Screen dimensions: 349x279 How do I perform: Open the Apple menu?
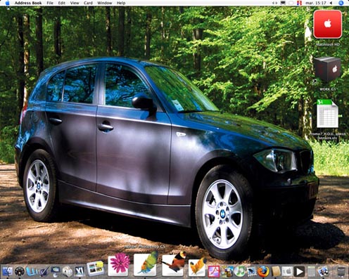pyautogui.click(x=7, y=3)
